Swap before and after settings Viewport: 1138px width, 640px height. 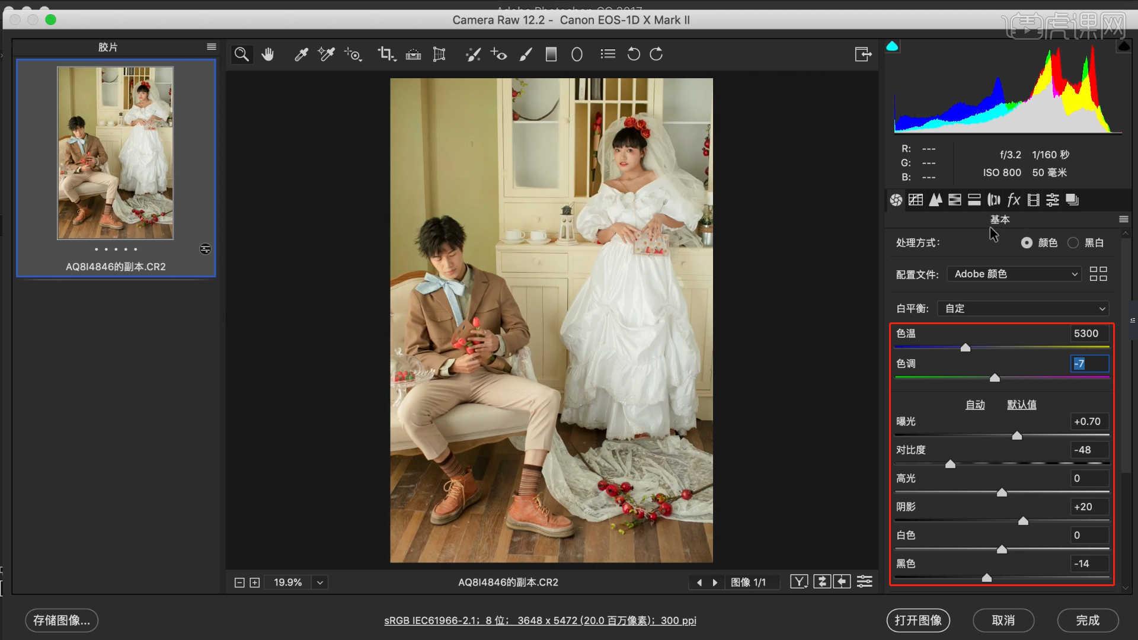pyautogui.click(x=821, y=582)
